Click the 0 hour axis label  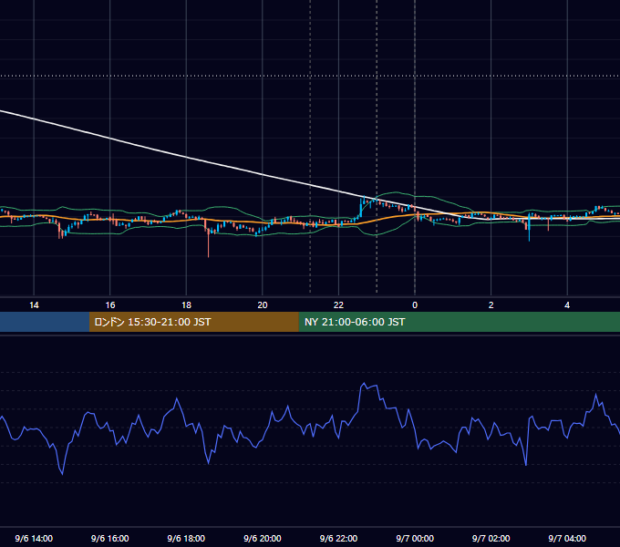tap(415, 305)
